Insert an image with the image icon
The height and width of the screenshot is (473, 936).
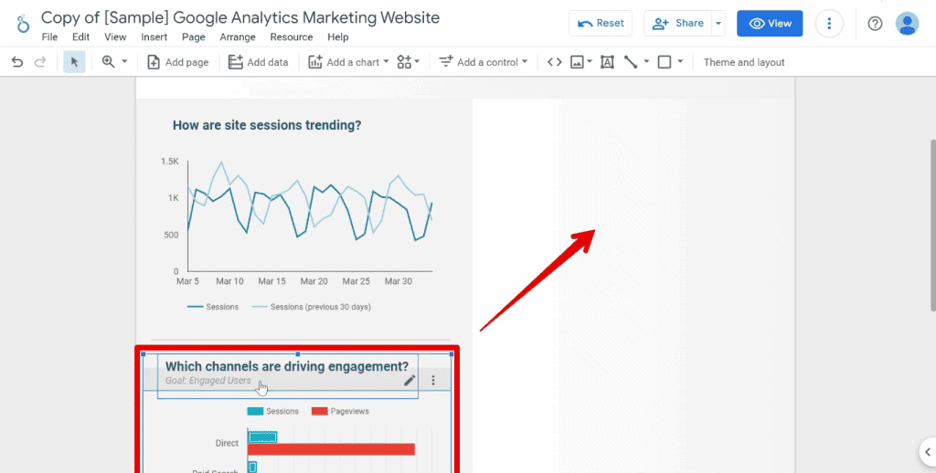pos(577,62)
